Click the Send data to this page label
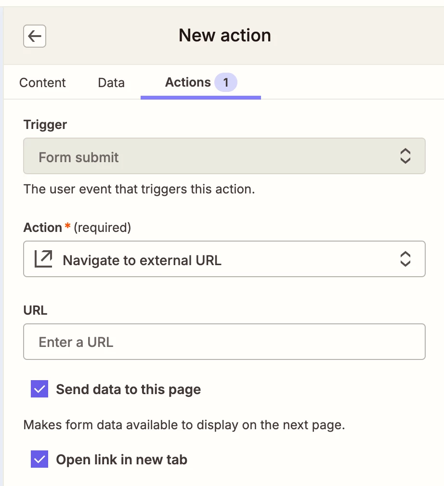The width and height of the screenshot is (444, 486). (x=129, y=390)
